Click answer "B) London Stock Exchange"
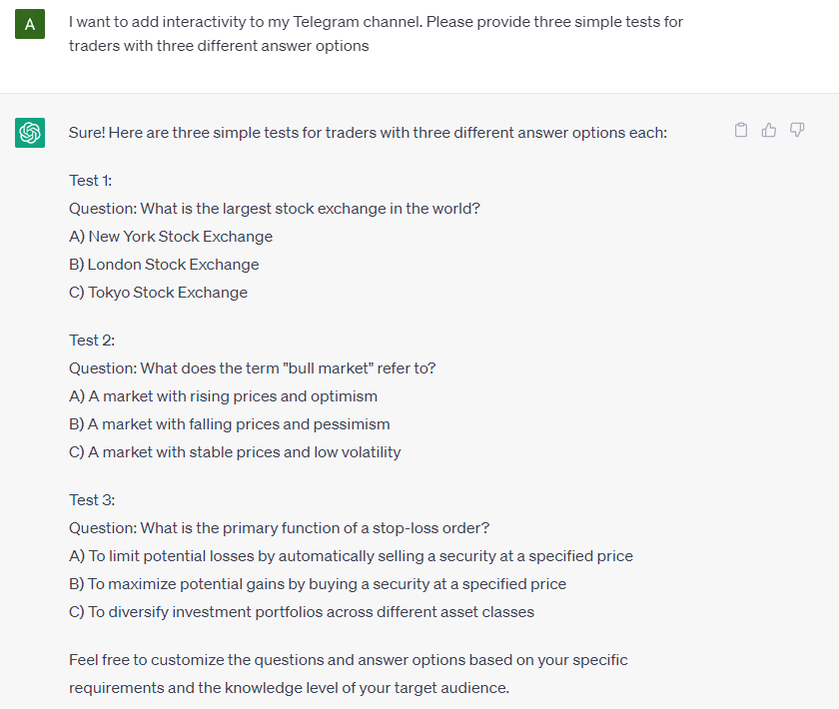Viewport: 839px width, 709px height. 164,265
